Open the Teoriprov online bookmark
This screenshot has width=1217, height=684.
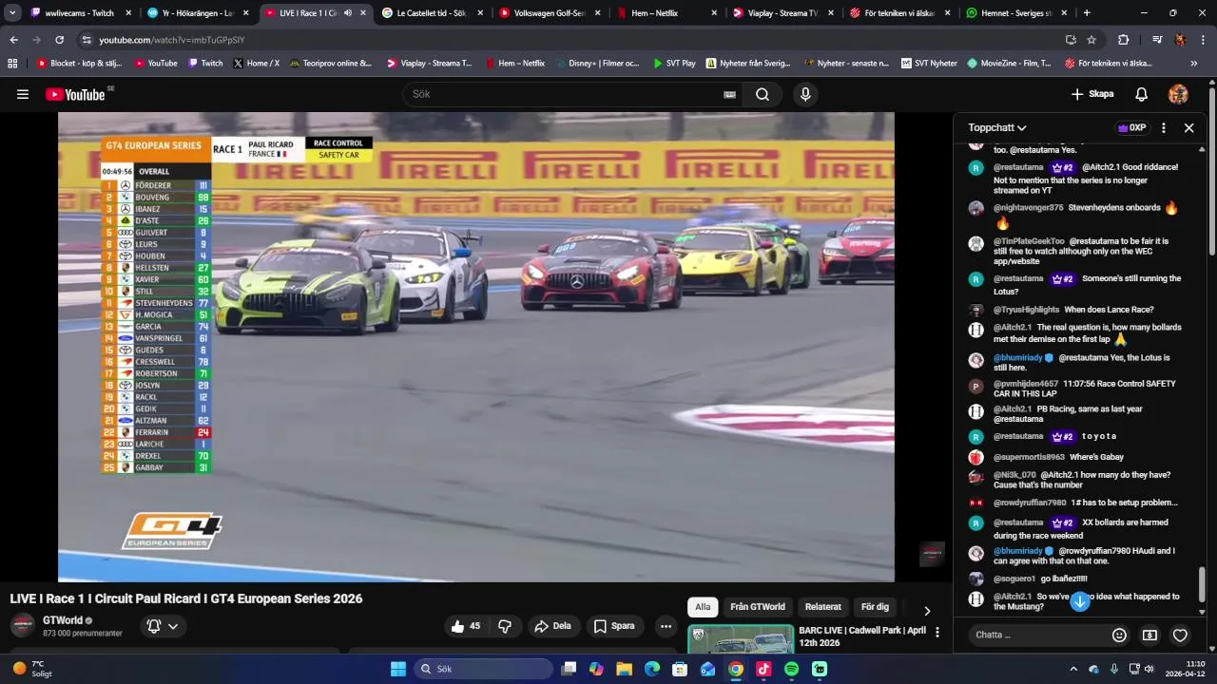[x=330, y=64]
